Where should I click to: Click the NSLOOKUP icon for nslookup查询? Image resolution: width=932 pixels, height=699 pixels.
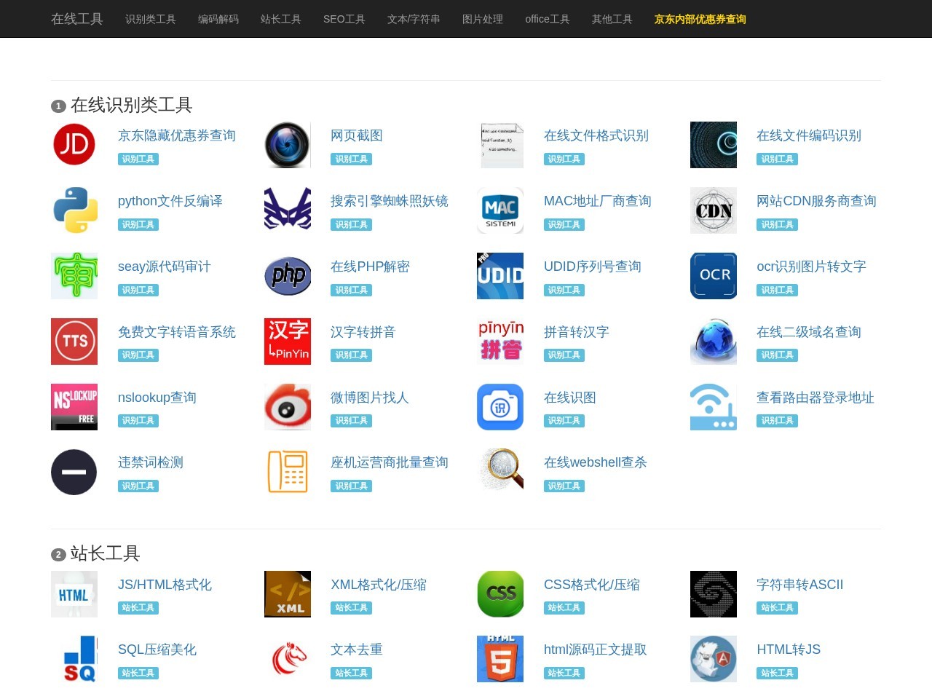tap(74, 406)
